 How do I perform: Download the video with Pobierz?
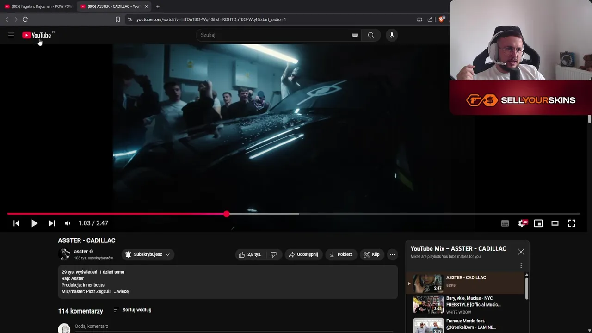point(341,254)
